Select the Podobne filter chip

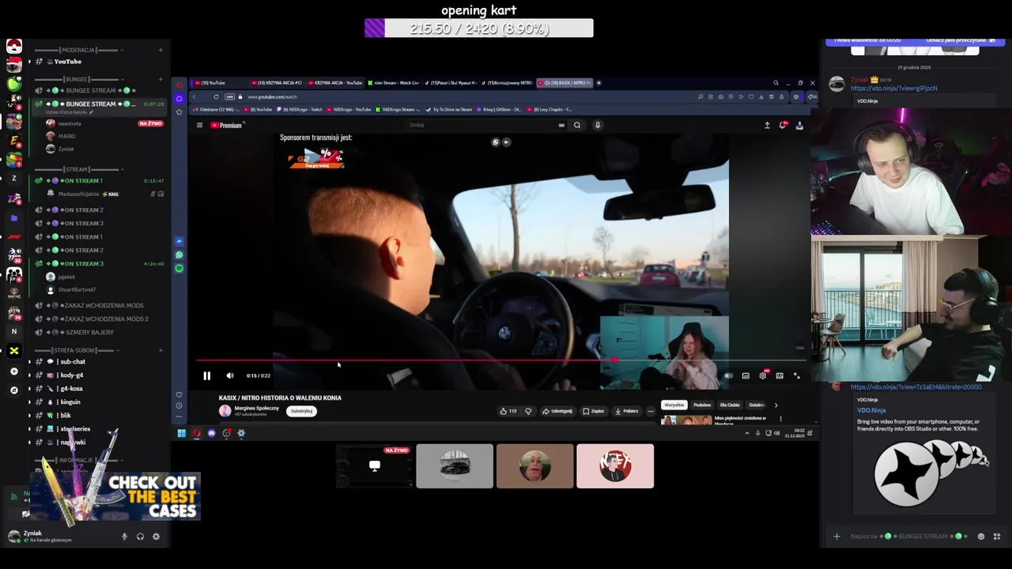click(x=702, y=405)
